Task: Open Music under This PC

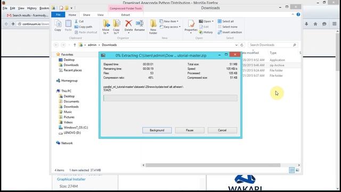Action: pyautogui.click(x=68, y=112)
